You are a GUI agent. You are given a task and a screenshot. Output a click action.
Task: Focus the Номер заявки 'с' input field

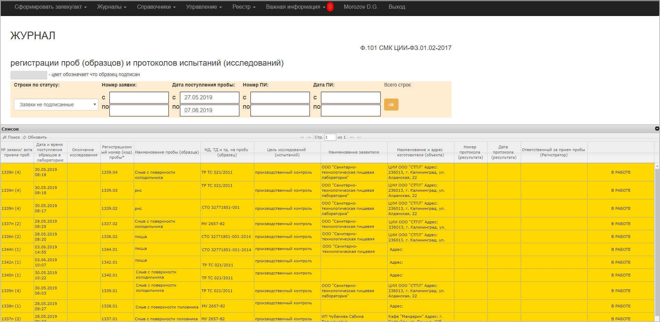coord(139,98)
